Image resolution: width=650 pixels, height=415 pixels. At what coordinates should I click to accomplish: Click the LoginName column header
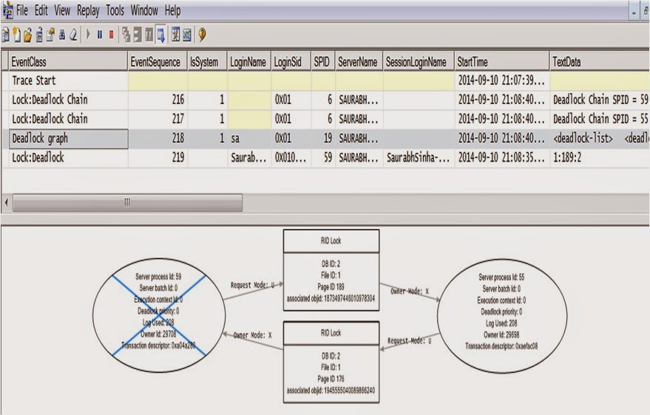click(249, 62)
